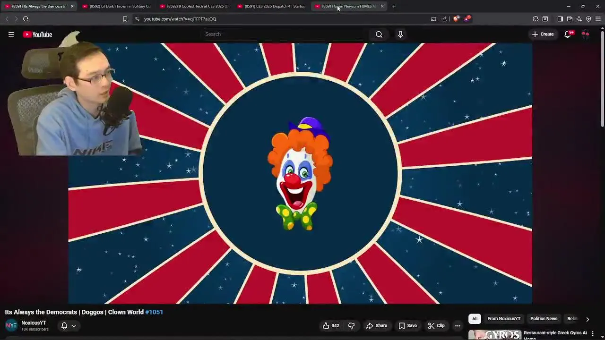Open the browser extensions puzzle icon

pyautogui.click(x=536, y=19)
